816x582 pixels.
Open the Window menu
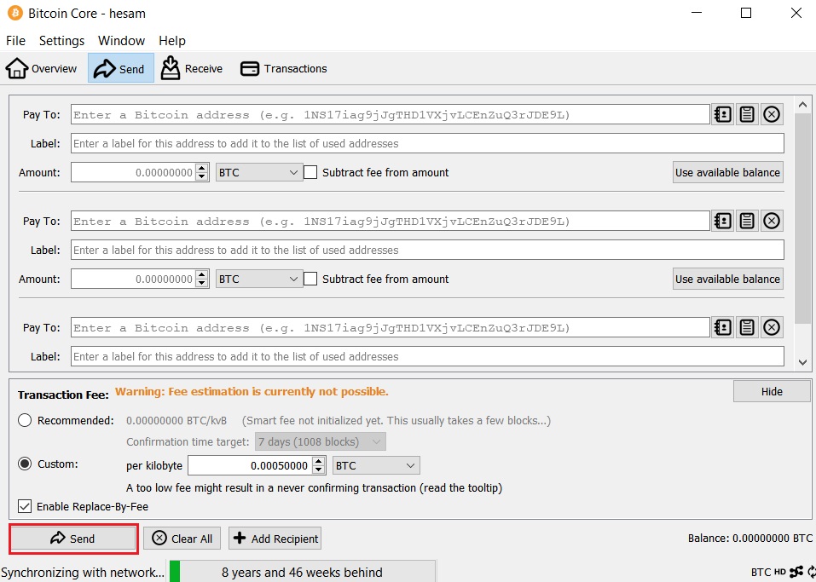click(x=121, y=41)
